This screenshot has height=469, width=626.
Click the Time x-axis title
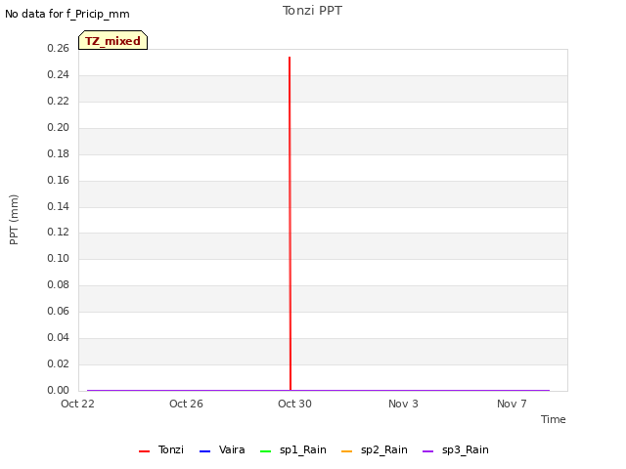coord(554,419)
